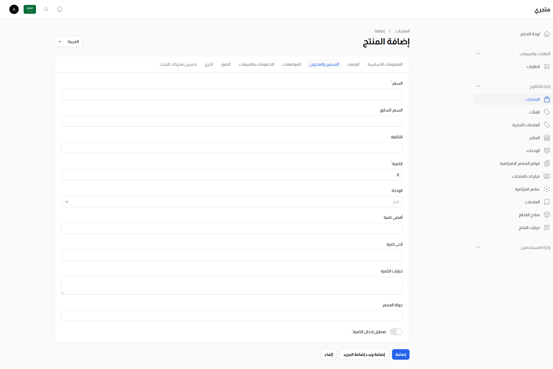Select the الفئات (categories) tag icon
Screen dimensions: 553x369
[x=547, y=112]
